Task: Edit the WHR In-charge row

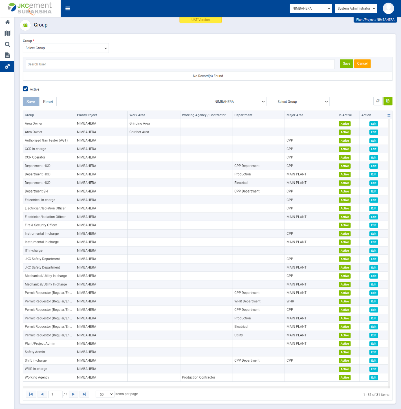Action: tap(374, 369)
